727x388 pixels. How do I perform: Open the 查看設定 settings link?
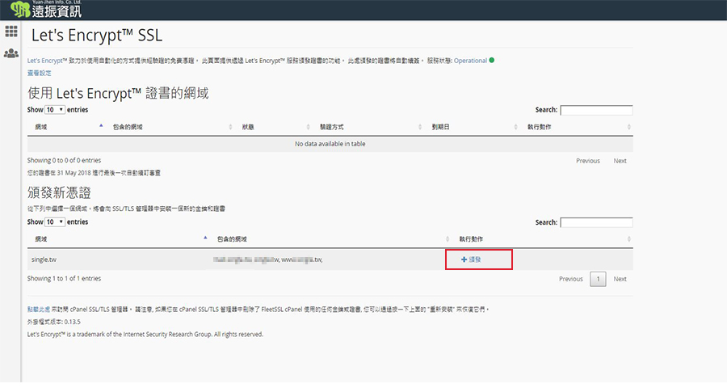pyautogui.click(x=40, y=73)
